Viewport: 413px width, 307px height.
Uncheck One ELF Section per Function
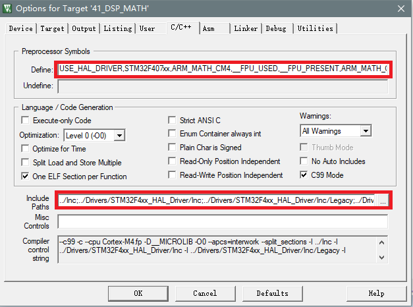click(26, 177)
